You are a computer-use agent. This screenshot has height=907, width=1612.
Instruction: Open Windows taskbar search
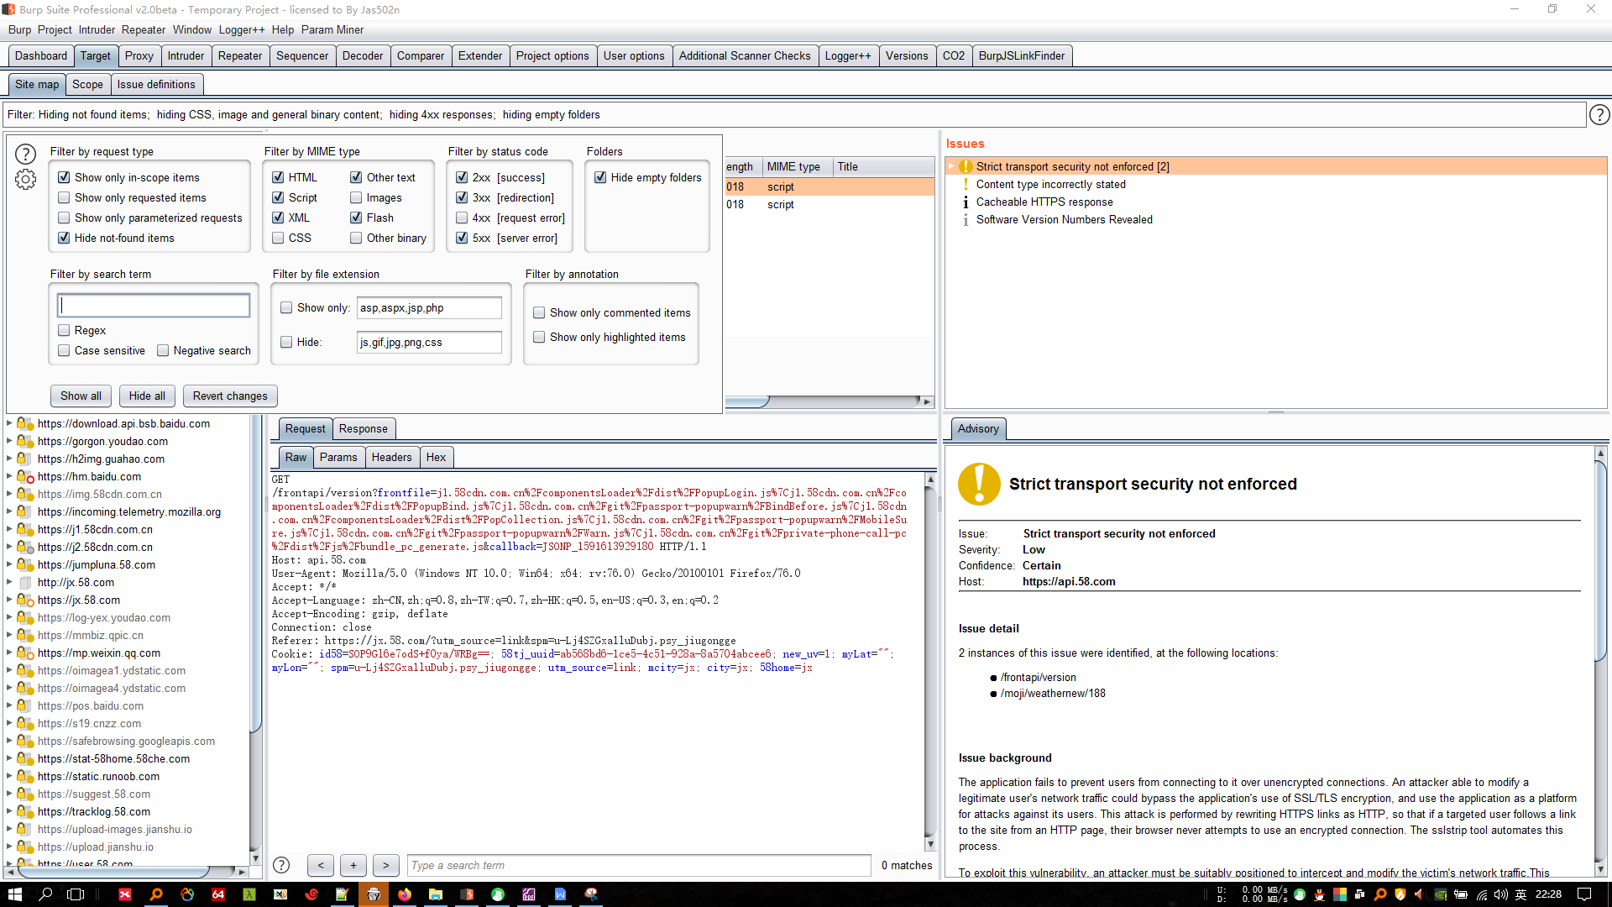click(x=45, y=894)
